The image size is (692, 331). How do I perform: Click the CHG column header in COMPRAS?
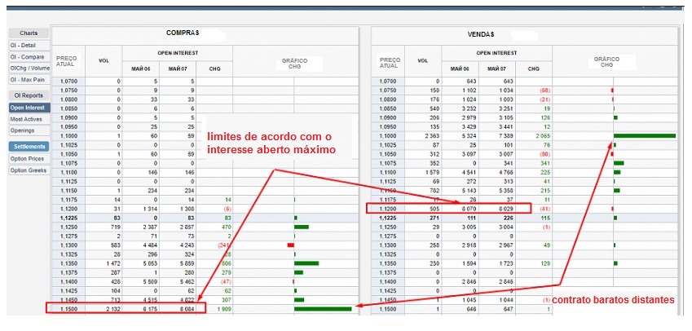click(x=214, y=69)
